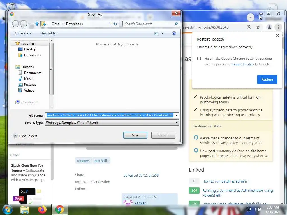Click the ENG language indicator in tray

(x=258, y=209)
